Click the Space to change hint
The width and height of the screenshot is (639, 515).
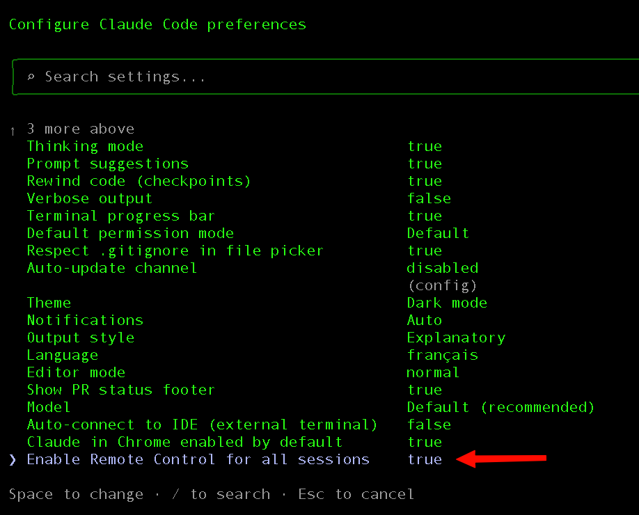(x=67, y=494)
